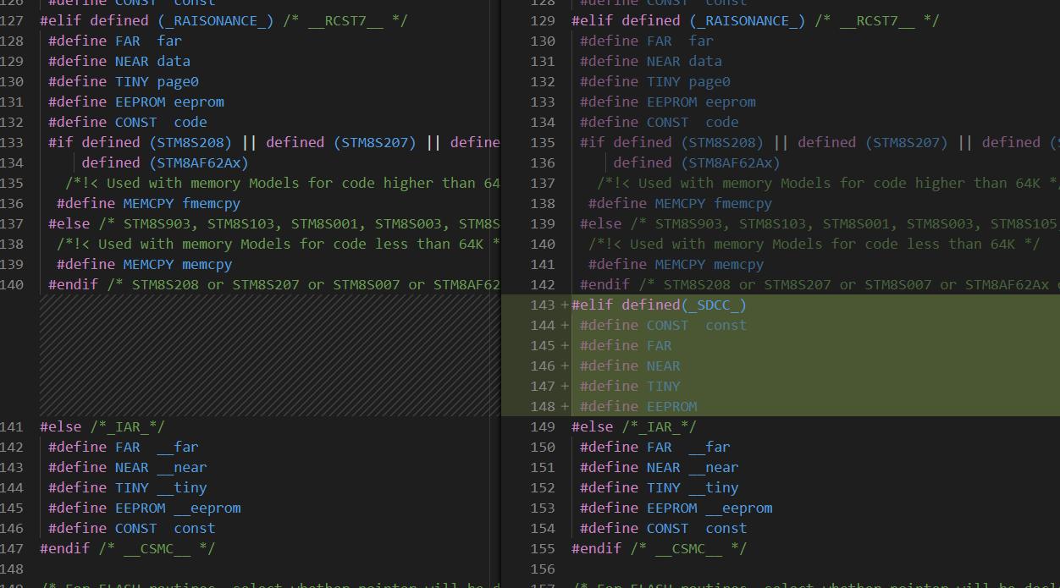
Task: Click line 134 'defined (STM8AF62Ax)'
Action: 165,162
